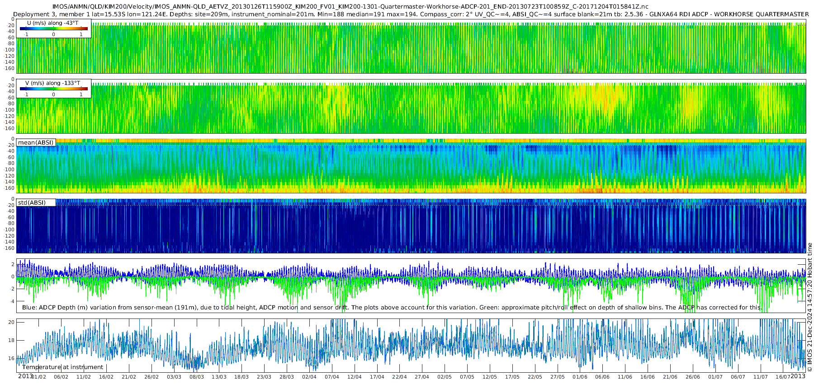
Task: Click the '2013' year label beside 01/02
Action: [x=25, y=376]
